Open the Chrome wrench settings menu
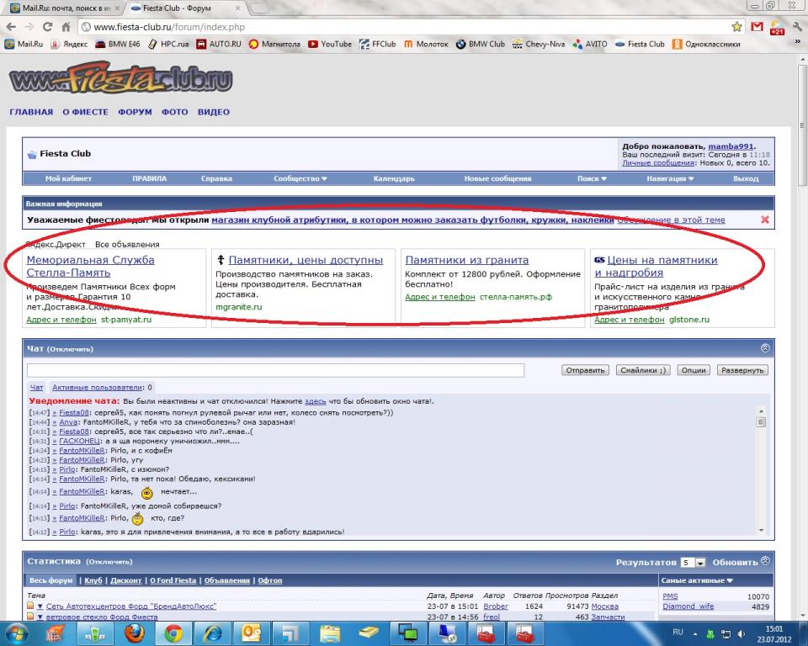808x646 pixels. click(x=796, y=27)
